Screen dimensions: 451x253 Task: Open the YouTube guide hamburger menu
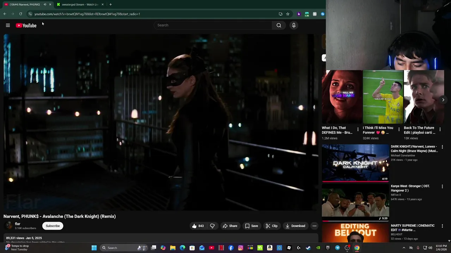(x=8, y=25)
